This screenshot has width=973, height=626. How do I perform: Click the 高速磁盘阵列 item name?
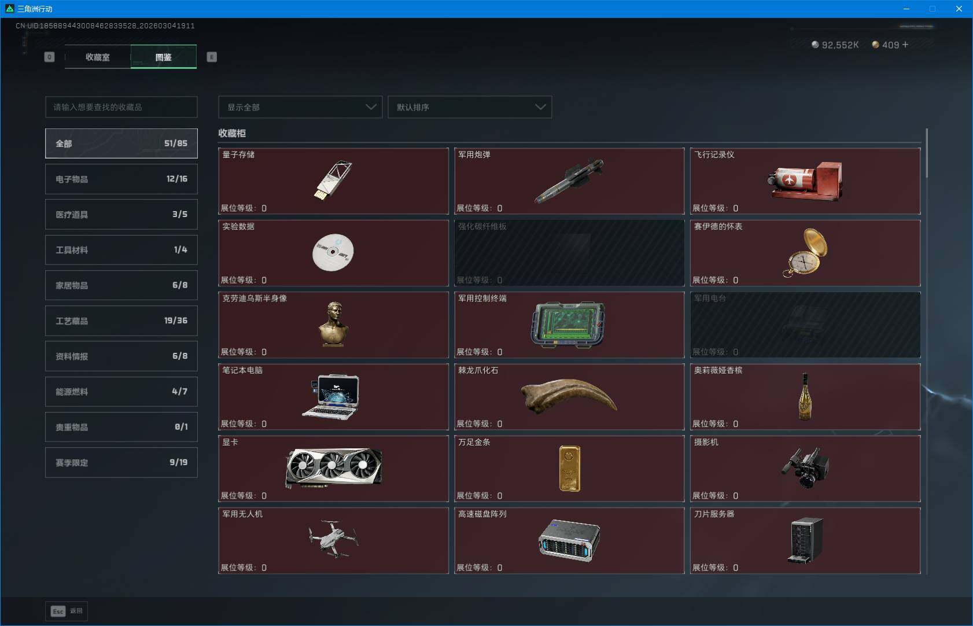(482, 514)
